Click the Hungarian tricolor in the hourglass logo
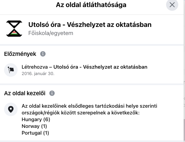 [14, 33]
